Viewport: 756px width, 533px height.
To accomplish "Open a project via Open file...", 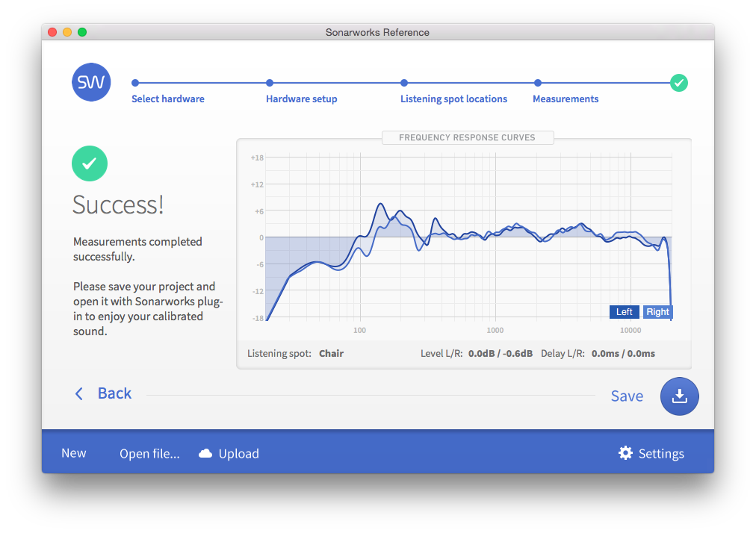I will [149, 454].
